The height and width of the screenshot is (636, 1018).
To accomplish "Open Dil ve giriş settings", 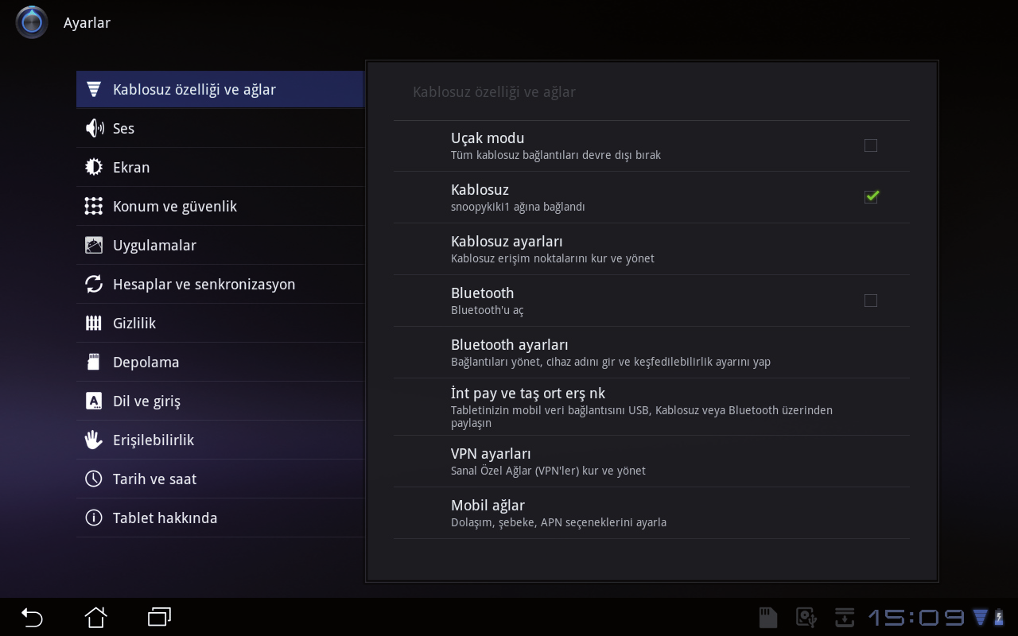I will click(220, 401).
